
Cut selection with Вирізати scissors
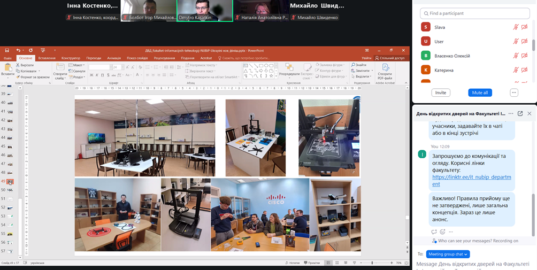pos(25,65)
